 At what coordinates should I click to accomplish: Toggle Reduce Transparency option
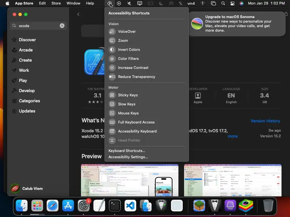click(146, 77)
